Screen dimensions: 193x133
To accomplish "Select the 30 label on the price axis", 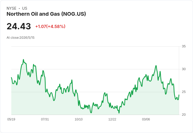I will pos(184,69).
